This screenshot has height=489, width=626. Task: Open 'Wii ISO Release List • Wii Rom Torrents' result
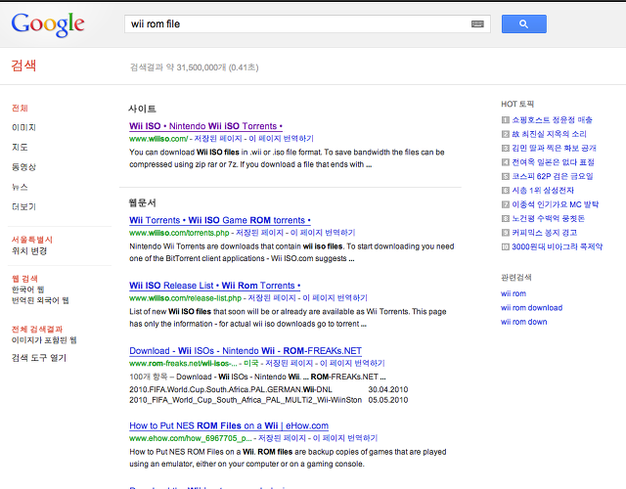coord(215,286)
